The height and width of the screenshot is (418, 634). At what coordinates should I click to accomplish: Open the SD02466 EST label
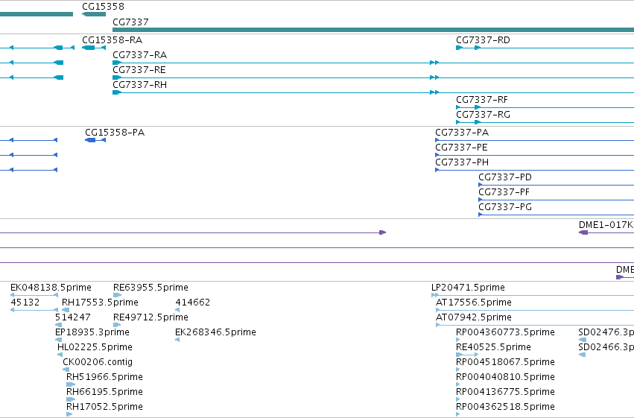tap(606, 347)
